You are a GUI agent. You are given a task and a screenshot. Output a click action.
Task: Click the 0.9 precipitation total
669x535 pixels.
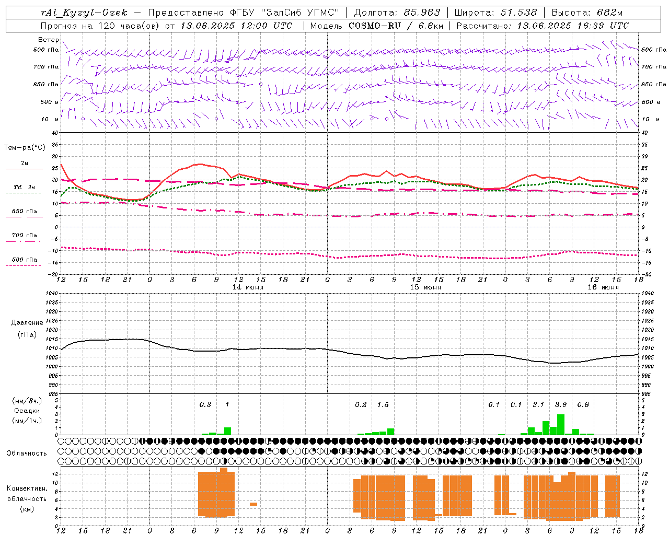583,404
